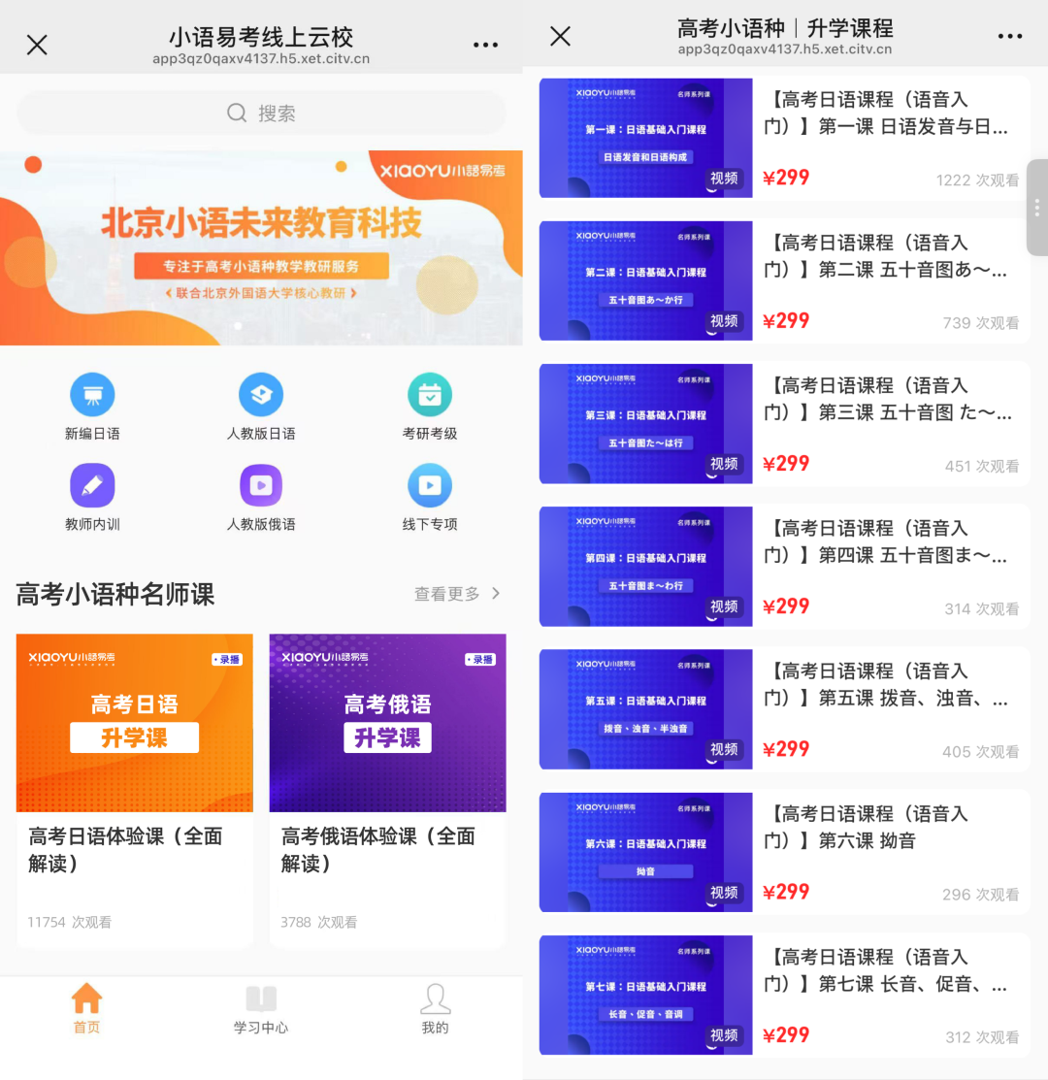Open 线下专项 play icon

pos(430,485)
